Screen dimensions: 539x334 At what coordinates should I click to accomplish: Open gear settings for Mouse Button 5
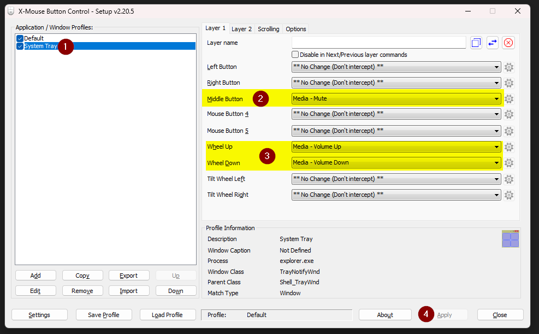click(509, 131)
